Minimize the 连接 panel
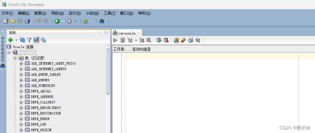 pyautogui.click(x=106, y=33)
